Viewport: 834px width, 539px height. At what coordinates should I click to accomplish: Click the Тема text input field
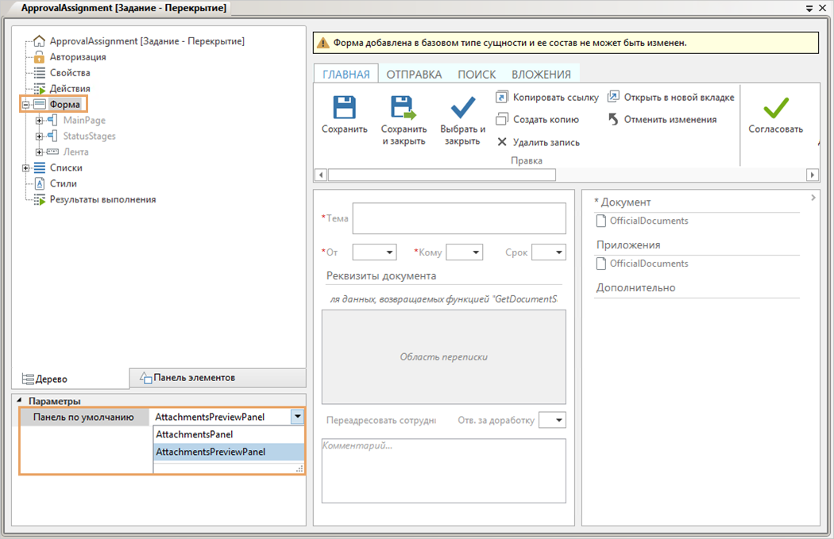458,218
